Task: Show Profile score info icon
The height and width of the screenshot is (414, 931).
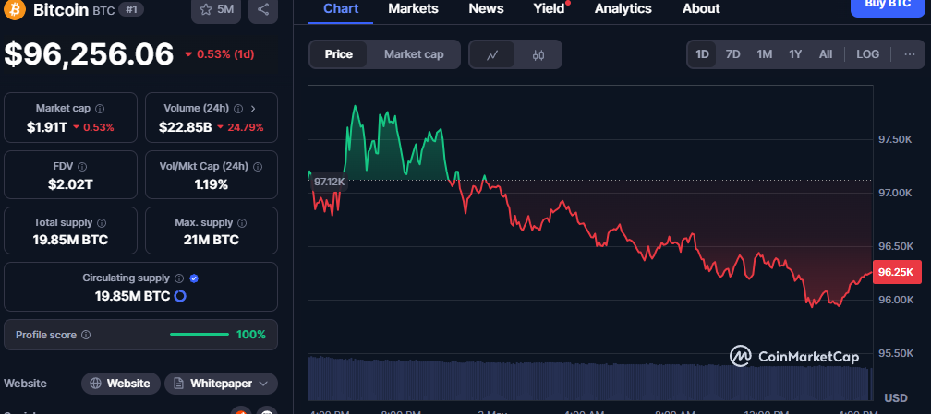Action: 86,335
